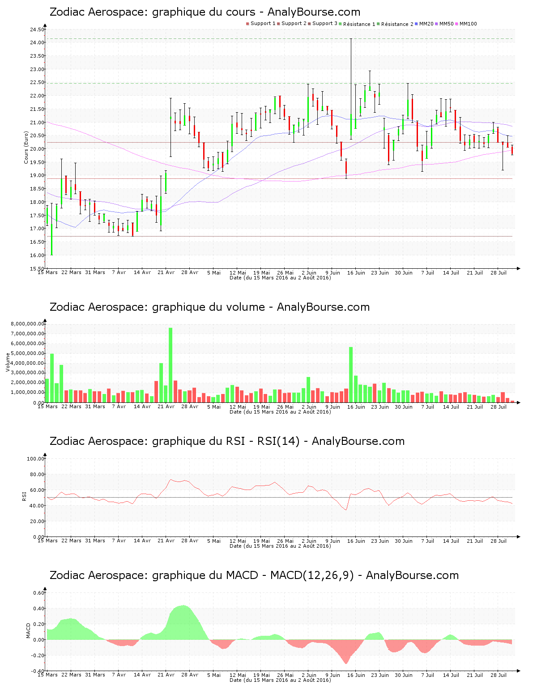
Task: Click the 24.50 value on price axis
Action: (37, 30)
